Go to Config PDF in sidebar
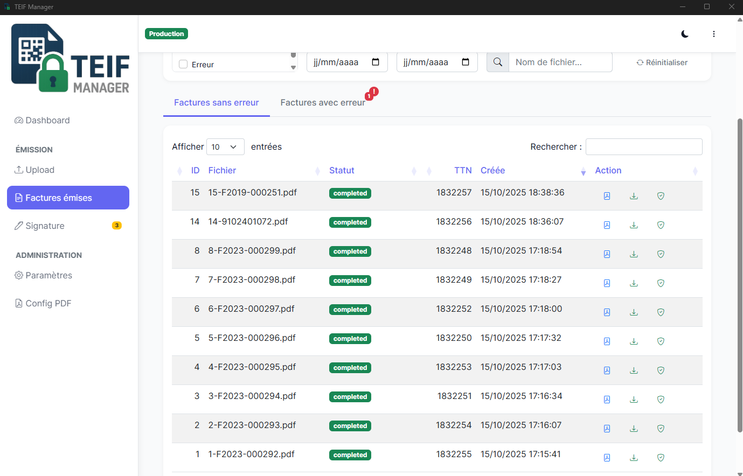This screenshot has height=476, width=743. 48,304
